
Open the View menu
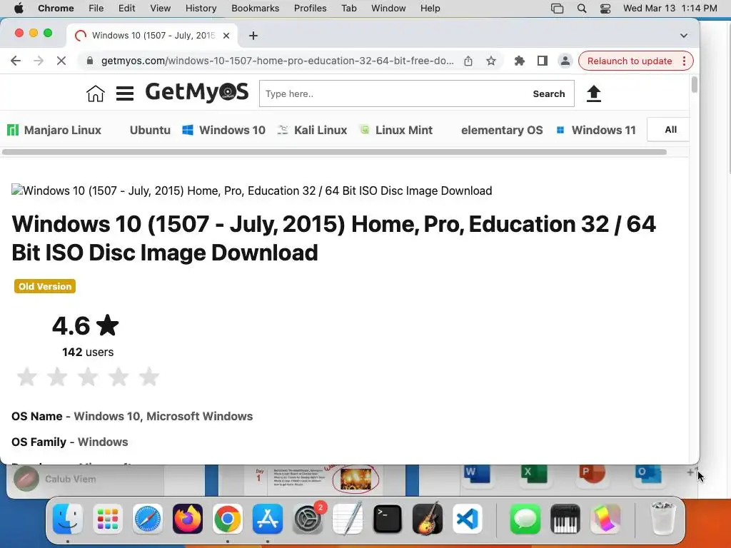point(161,8)
